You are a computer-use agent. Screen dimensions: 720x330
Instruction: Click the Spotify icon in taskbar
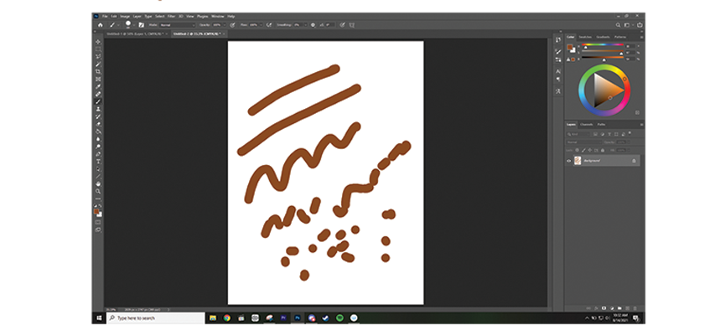pos(339,317)
